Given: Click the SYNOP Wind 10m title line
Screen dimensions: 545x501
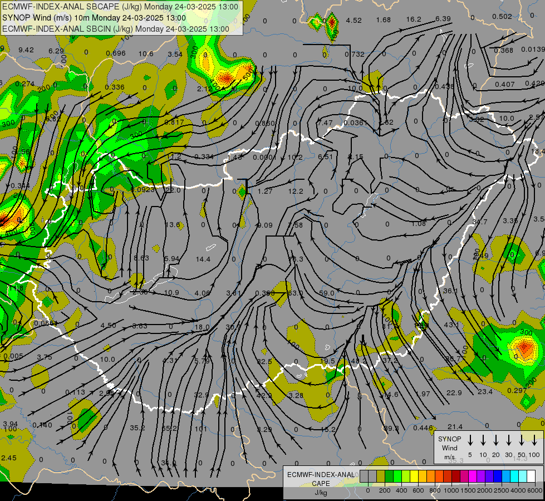Looking at the screenshot, I should click(x=94, y=18).
